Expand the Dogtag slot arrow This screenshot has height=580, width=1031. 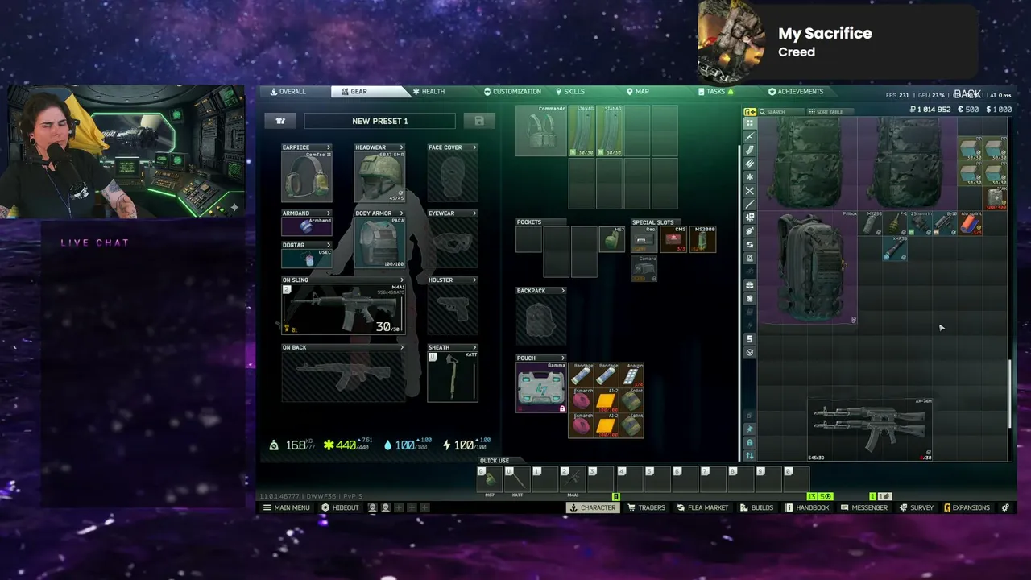tap(329, 245)
